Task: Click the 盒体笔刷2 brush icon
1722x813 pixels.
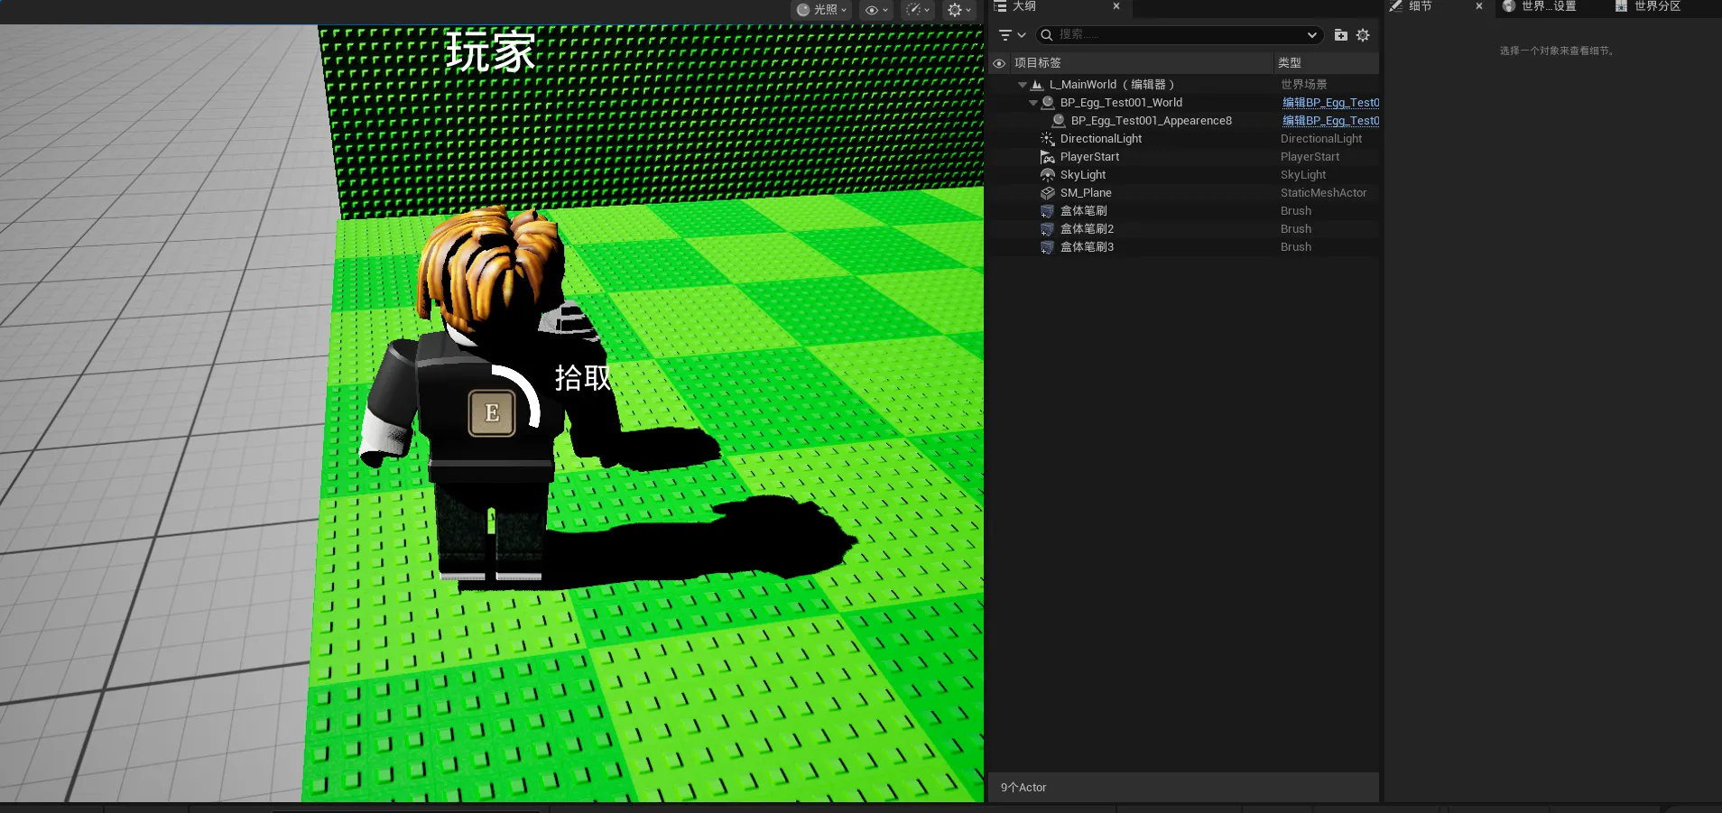Action: coord(1048,229)
